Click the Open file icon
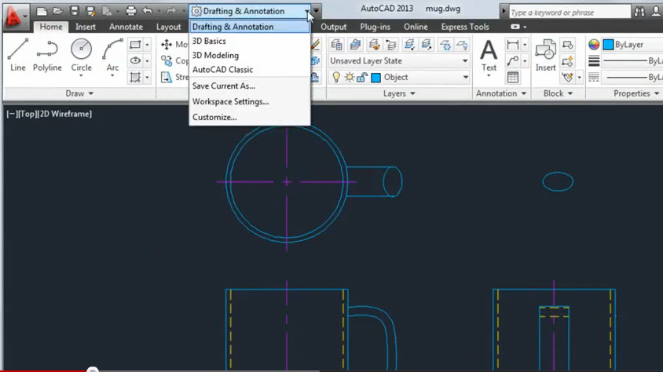The width and height of the screenshot is (663, 372). 58,11
